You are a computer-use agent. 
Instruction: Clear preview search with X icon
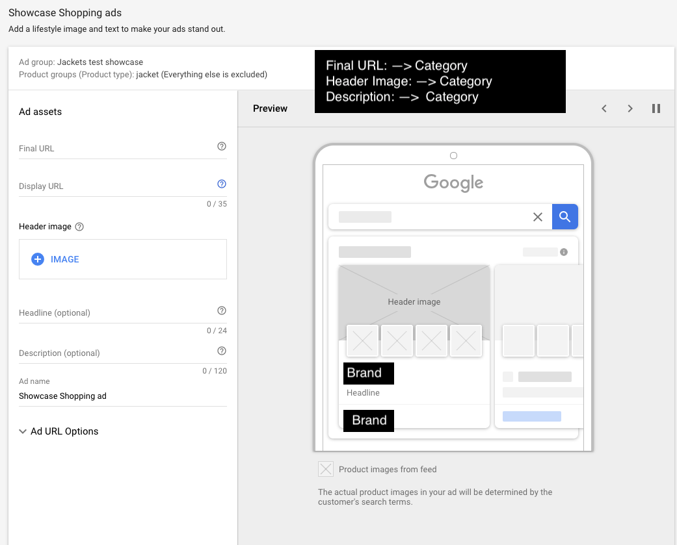[x=538, y=217]
